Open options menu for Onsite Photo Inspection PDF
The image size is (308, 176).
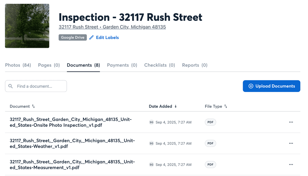[291, 122]
